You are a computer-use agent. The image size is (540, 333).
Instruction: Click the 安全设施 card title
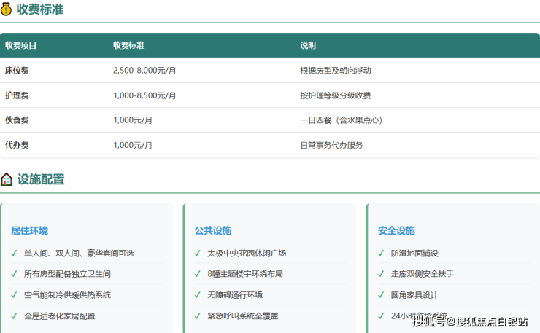[x=396, y=230]
